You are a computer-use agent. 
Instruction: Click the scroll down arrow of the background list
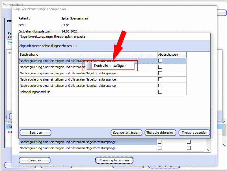point(208,150)
